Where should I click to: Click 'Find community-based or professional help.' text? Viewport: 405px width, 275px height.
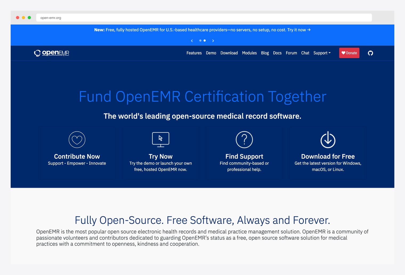click(244, 166)
